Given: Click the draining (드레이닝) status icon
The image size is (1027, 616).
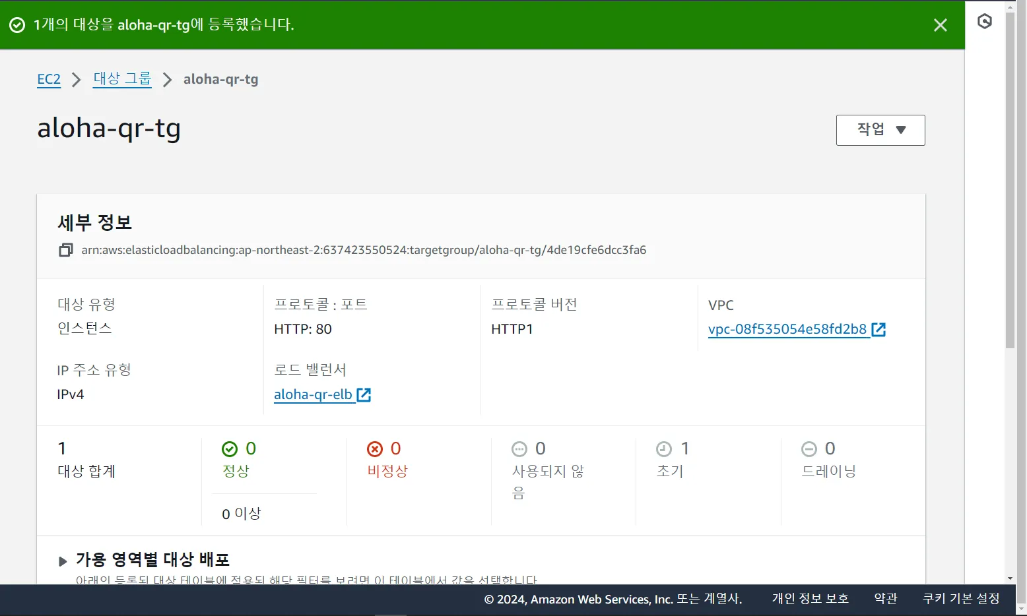Looking at the screenshot, I should [x=809, y=449].
